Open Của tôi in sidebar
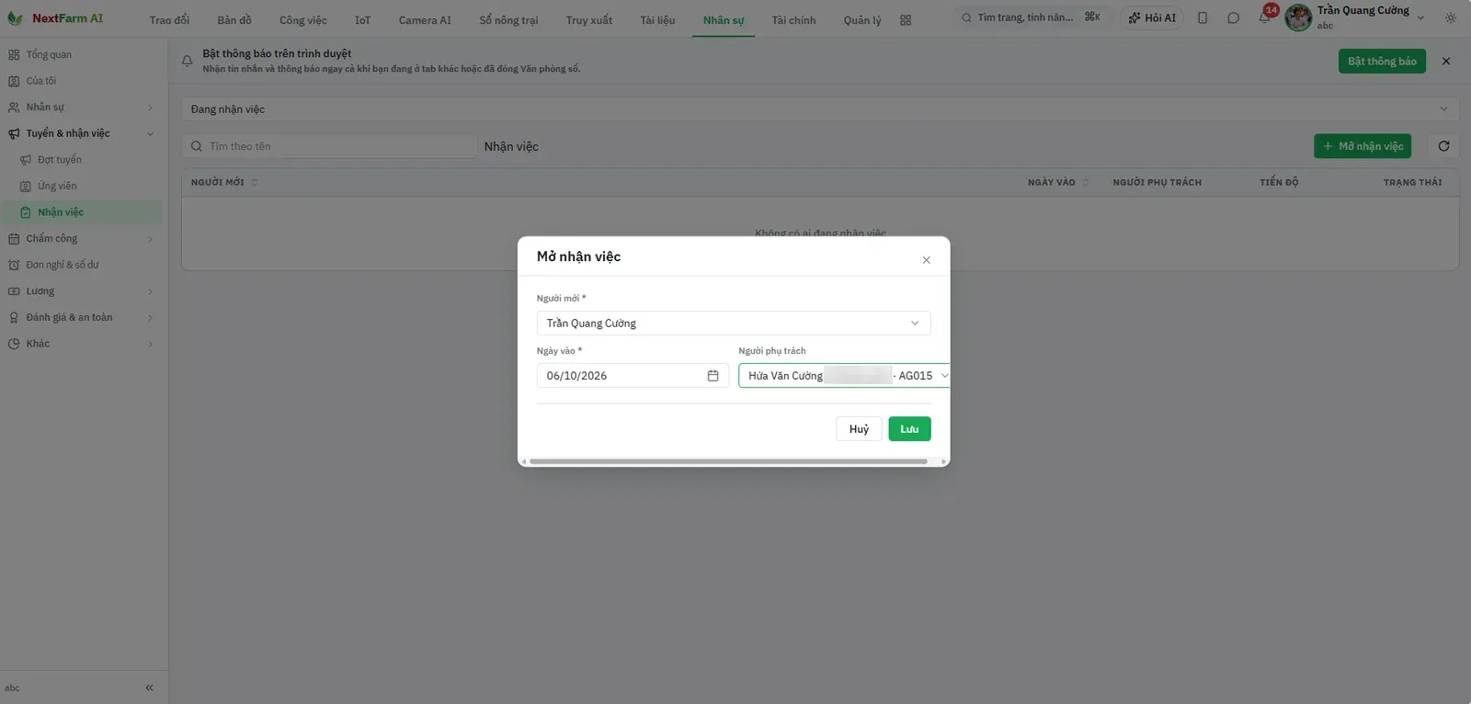Image resolution: width=1471 pixels, height=704 pixels. tap(83, 81)
